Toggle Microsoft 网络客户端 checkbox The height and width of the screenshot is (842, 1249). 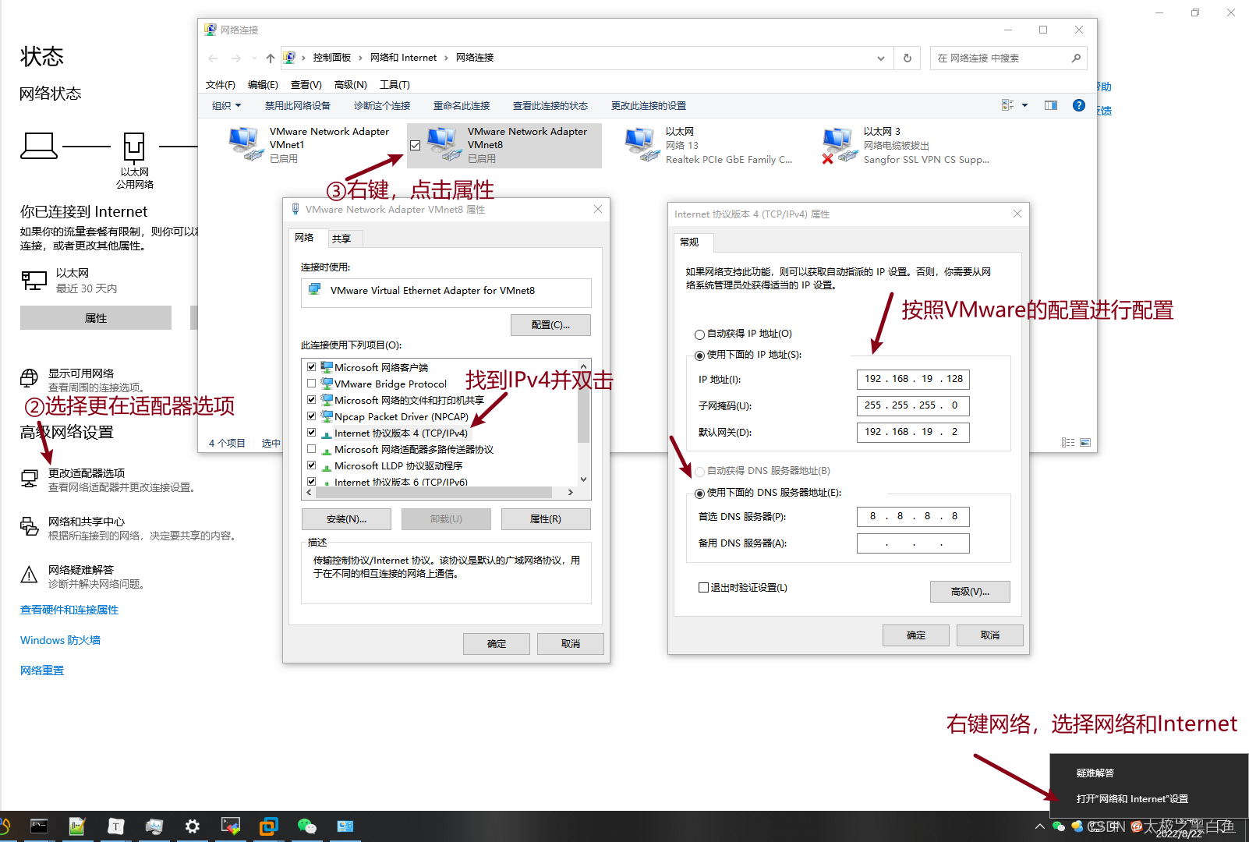312,366
